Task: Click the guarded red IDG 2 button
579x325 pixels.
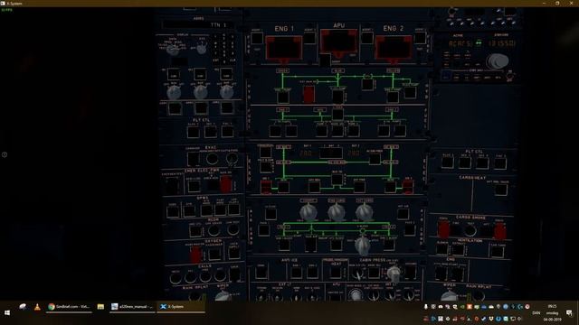Action: click(408, 187)
